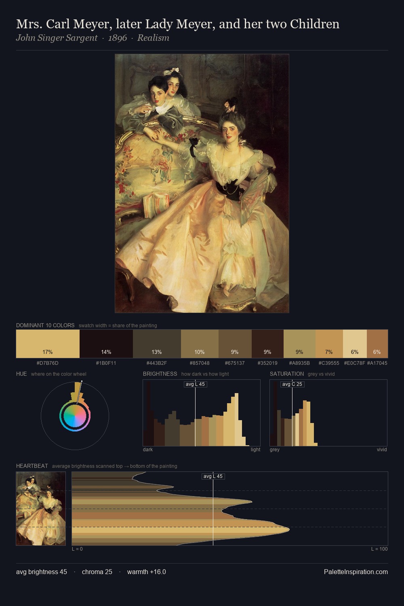
Task: Click the SATURATION section heading
Action: point(287,374)
